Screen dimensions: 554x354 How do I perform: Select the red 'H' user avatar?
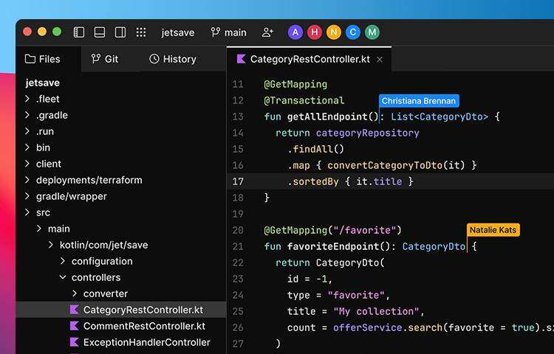coord(315,32)
